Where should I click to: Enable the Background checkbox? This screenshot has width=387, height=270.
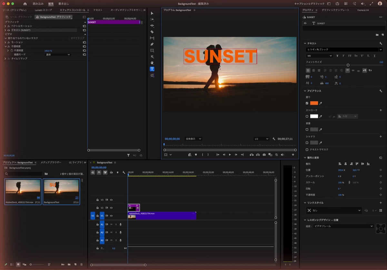coord(307,129)
